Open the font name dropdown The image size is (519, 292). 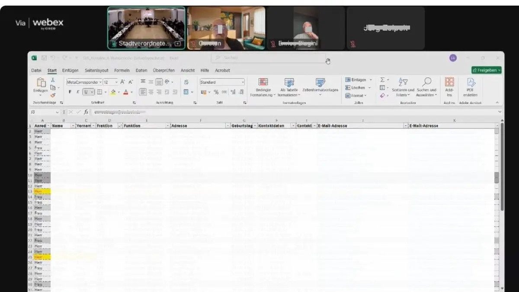point(100,82)
